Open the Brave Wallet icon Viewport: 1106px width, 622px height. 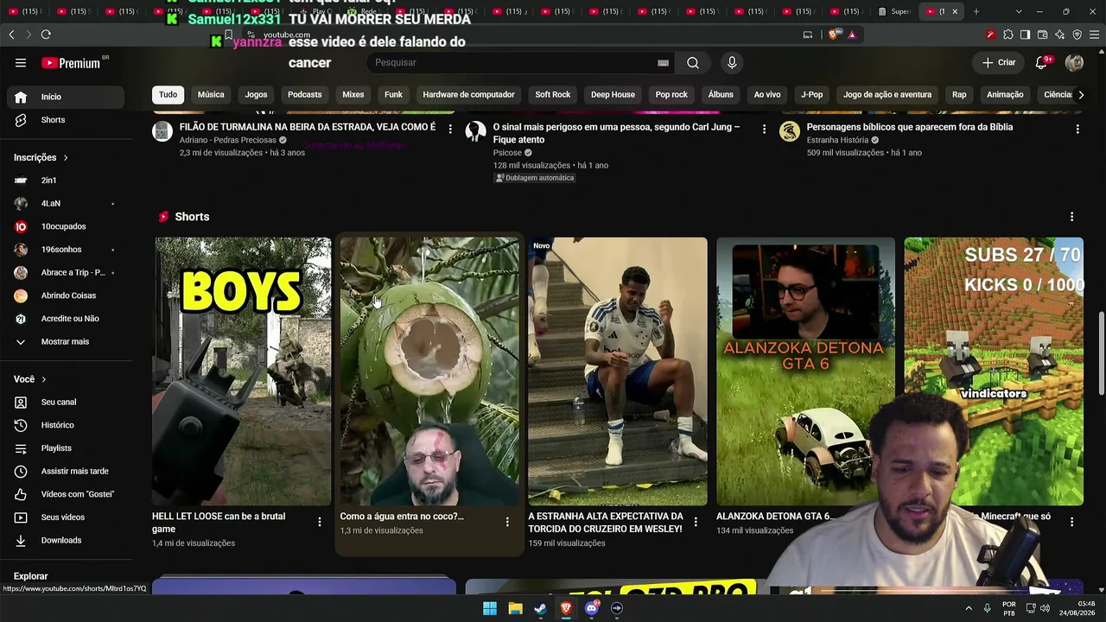1043,35
